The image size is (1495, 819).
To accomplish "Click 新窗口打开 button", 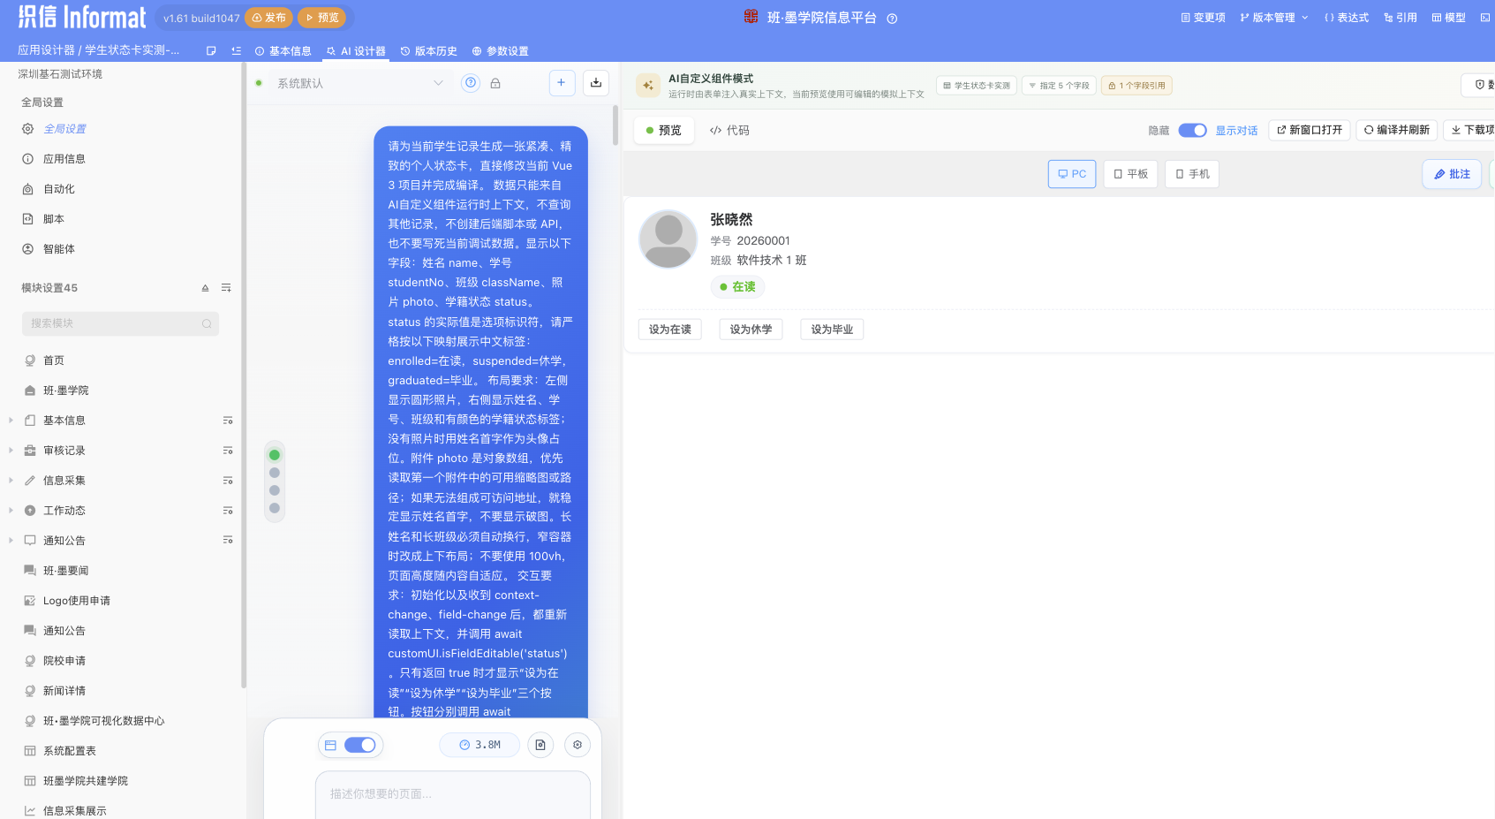I will click(1310, 130).
